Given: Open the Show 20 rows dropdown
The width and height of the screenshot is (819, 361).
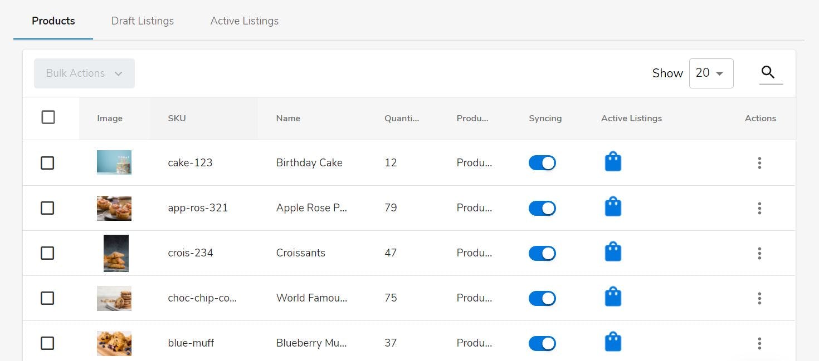Looking at the screenshot, I should tap(711, 73).
